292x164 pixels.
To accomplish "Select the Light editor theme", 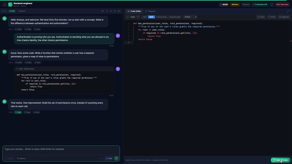I will pos(145,17).
